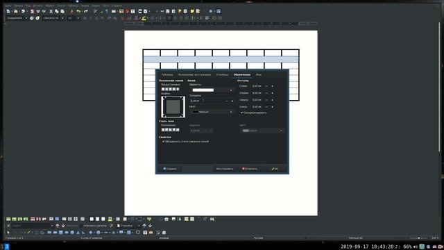The image size is (444, 250).
Task: Click the Redo arrow icon
Action: [86, 11]
